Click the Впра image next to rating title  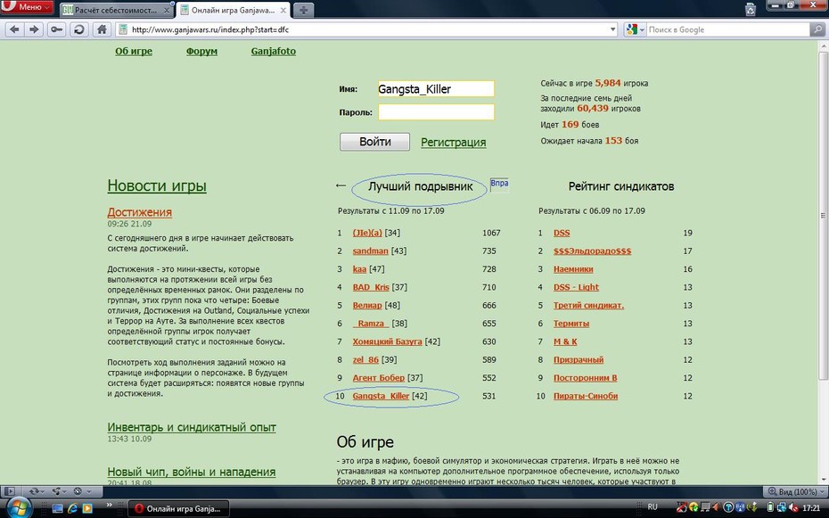499,185
